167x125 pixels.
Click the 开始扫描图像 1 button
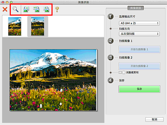[140, 49]
